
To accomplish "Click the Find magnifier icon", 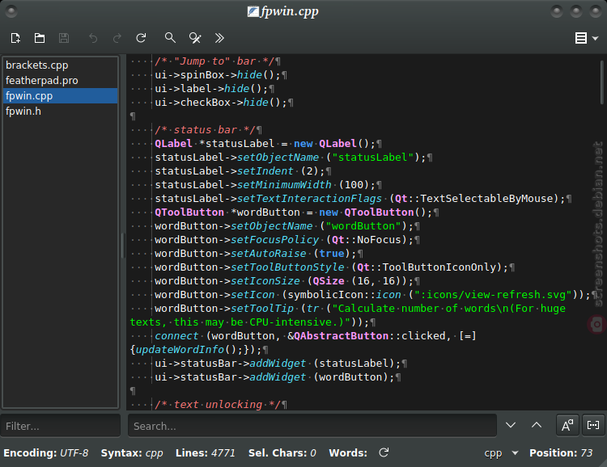I will tap(170, 38).
